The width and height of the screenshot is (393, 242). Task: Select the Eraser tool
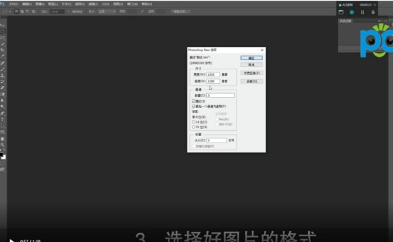(x=3, y=88)
